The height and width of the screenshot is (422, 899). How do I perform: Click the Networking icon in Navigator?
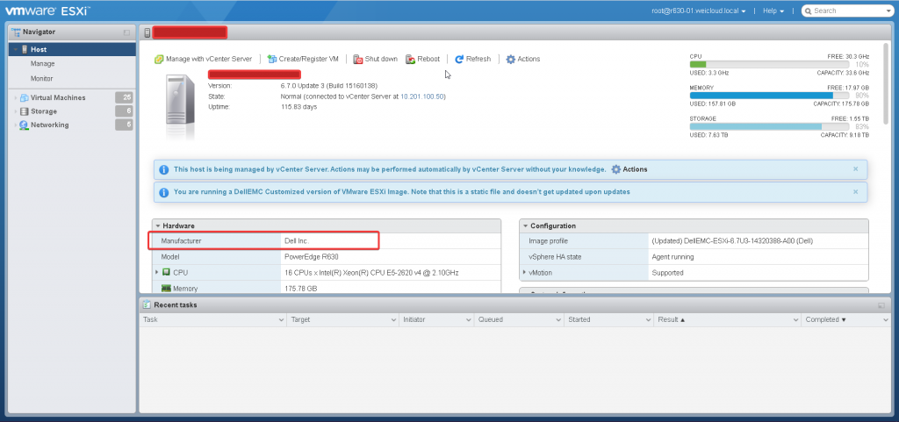(24, 125)
